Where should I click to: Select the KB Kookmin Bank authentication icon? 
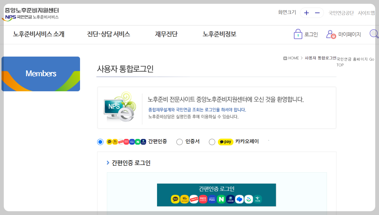[x=184, y=199]
